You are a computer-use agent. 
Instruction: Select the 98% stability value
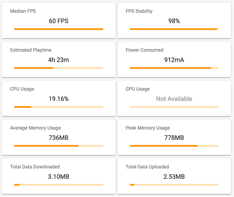pos(174,21)
